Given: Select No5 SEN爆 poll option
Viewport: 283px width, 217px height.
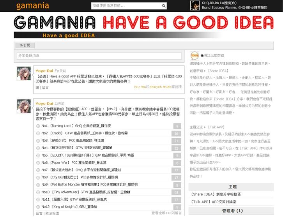Looking at the screenshot, I should coord(38,155).
